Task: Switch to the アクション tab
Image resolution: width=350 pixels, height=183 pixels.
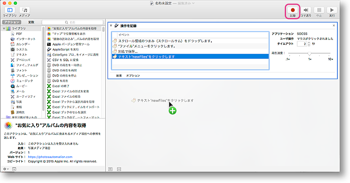Action: (x=11, y=22)
